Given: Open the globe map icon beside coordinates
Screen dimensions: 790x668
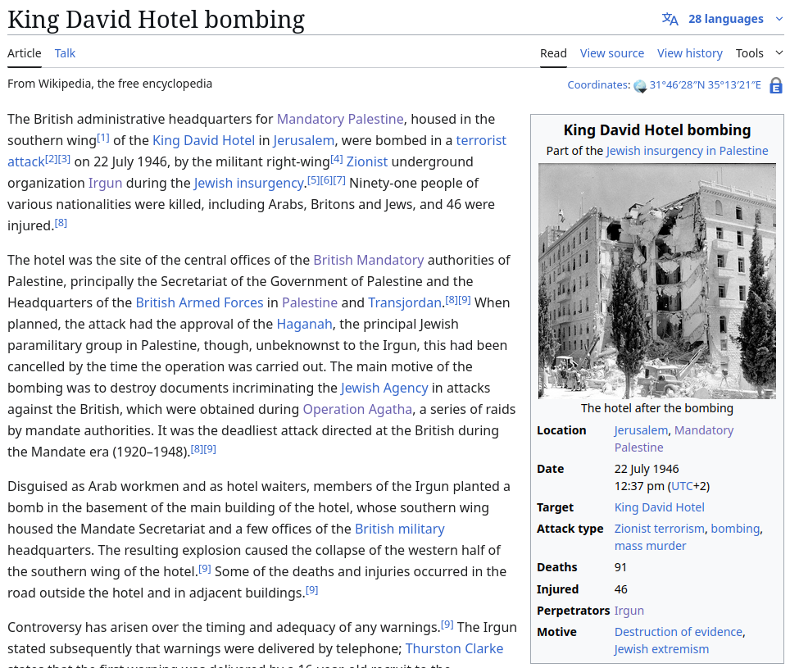Looking at the screenshot, I should pyautogui.click(x=640, y=86).
